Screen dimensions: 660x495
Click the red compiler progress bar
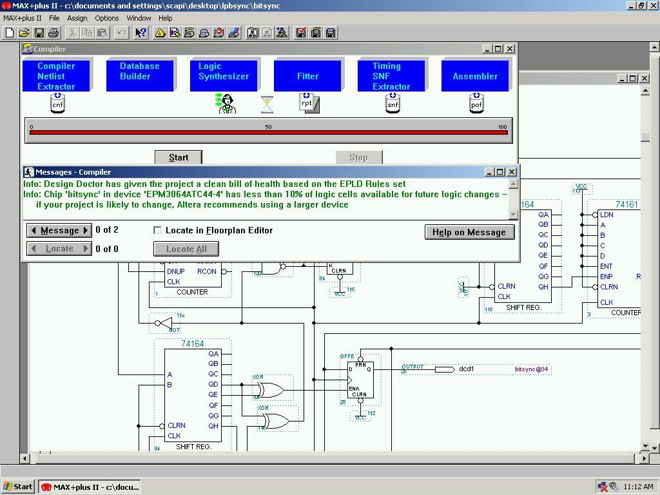coord(269,132)
